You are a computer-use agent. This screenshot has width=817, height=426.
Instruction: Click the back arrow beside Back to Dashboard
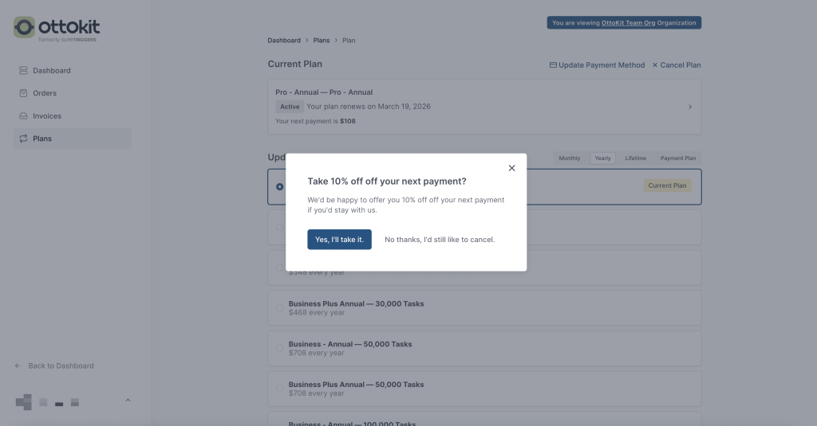[18, 366]
